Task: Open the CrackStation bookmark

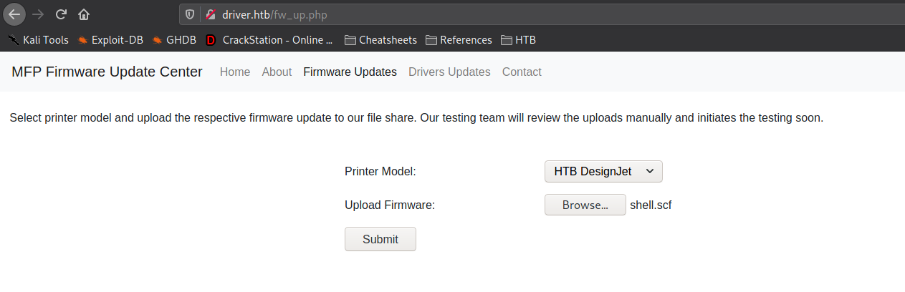Action: tap(269, 40)
